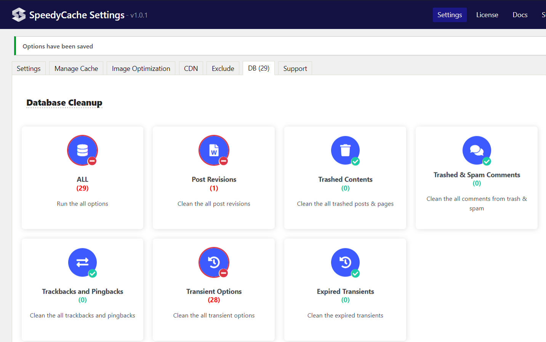The image size is (546, 342).
Task: Click the ALL card title
Action: [x=82, y=179]
